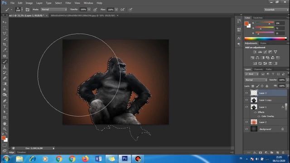
Task: Open Flow dropdown arrow
Action: [116, 10]
